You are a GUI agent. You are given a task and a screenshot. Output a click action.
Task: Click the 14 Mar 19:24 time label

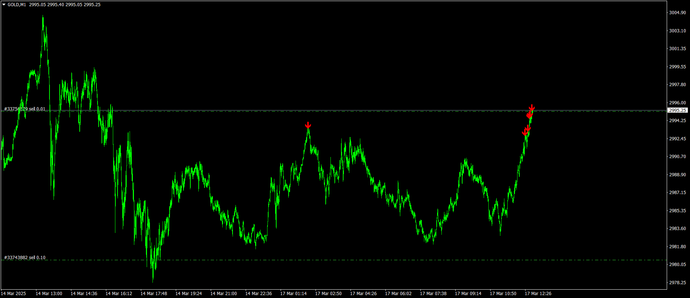tap(189, 294)
